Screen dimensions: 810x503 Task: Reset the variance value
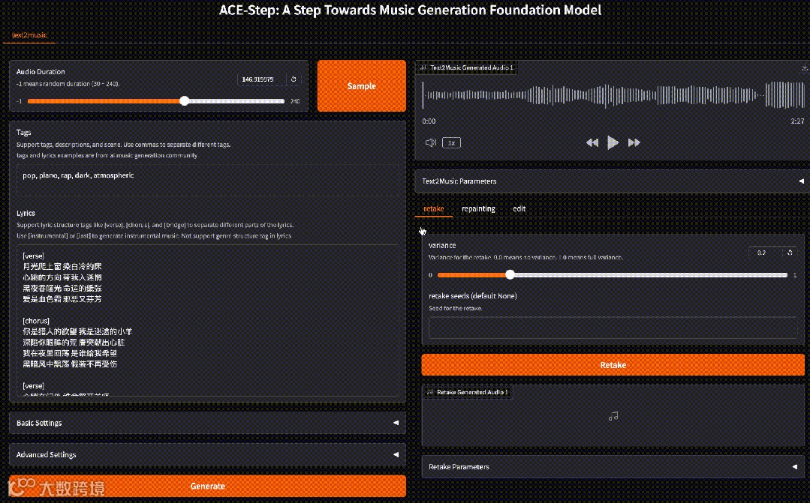point(790,253)
